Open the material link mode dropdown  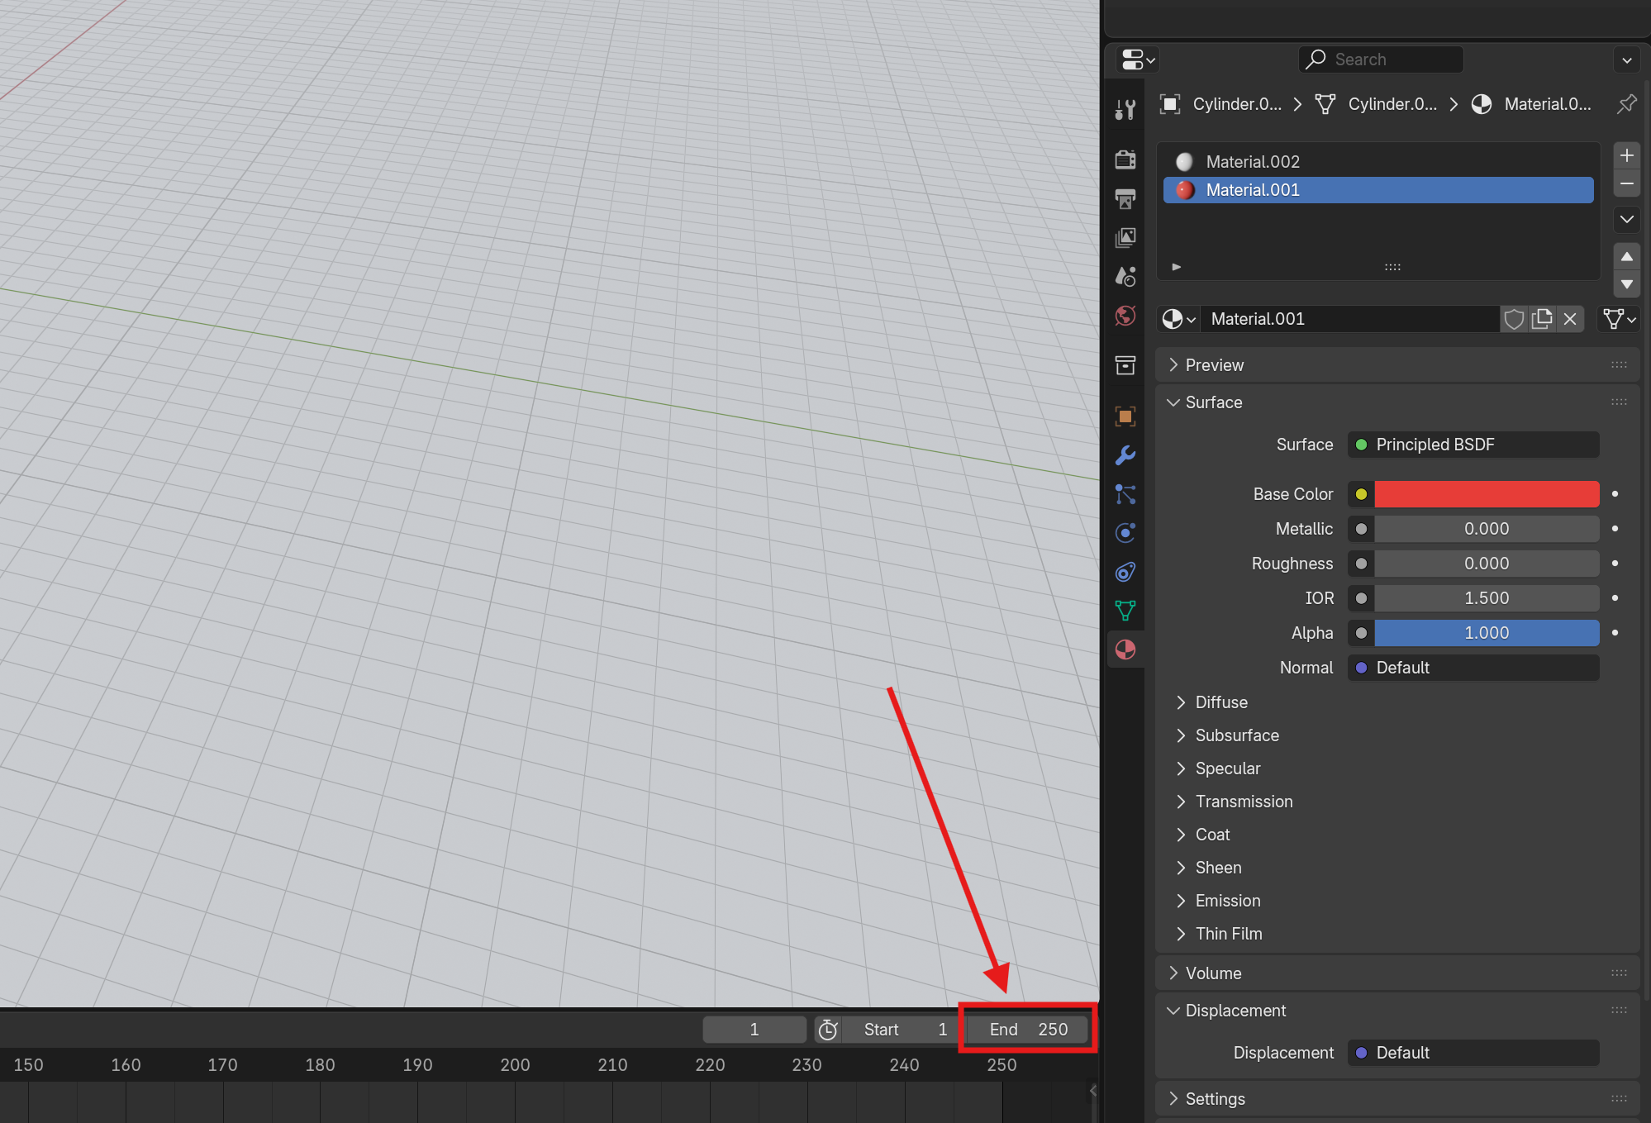pos(1619,319)
